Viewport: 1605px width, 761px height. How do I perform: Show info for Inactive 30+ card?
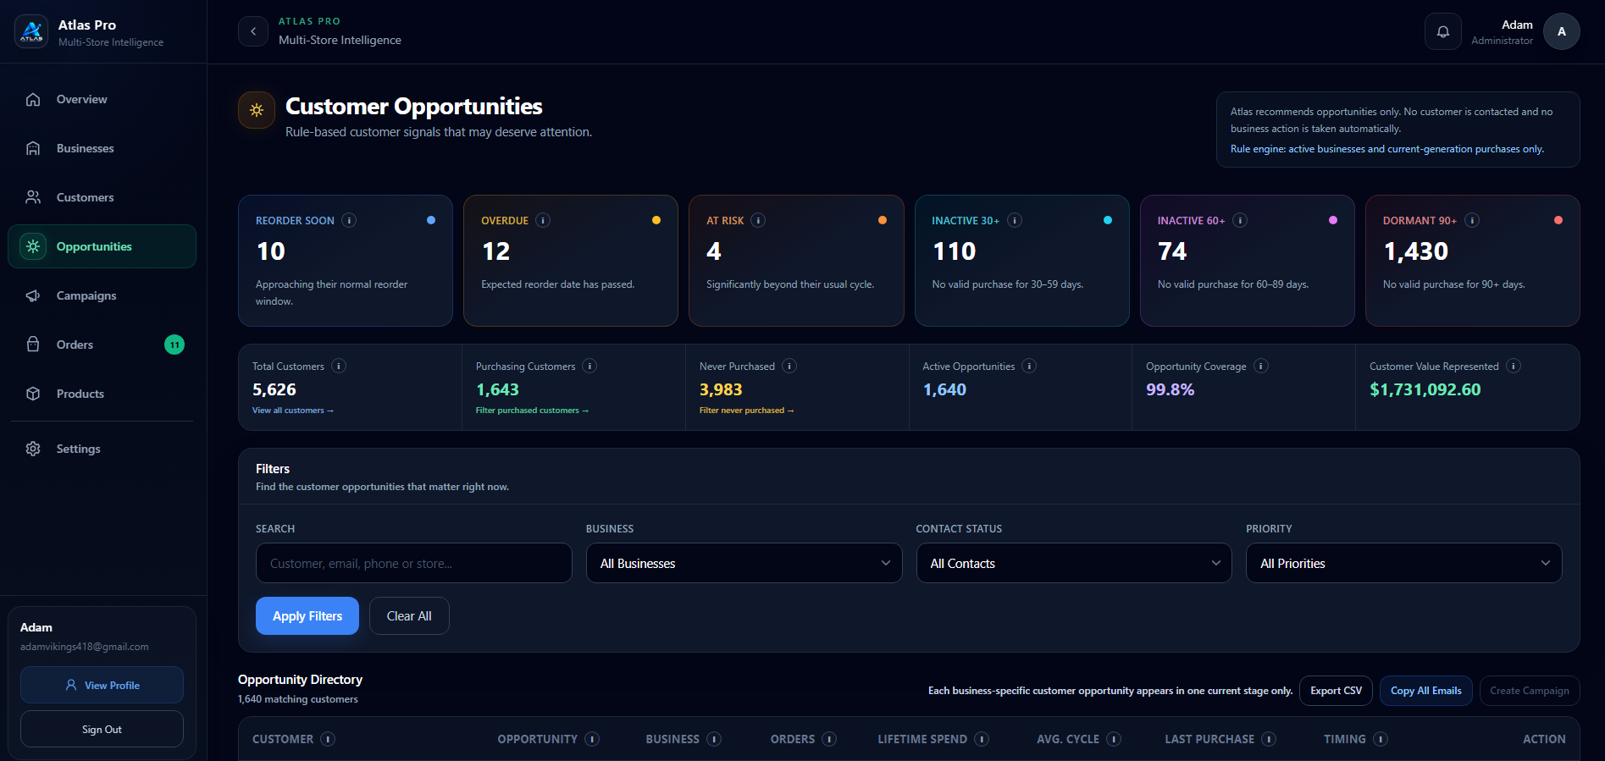tap(1014, 220)
